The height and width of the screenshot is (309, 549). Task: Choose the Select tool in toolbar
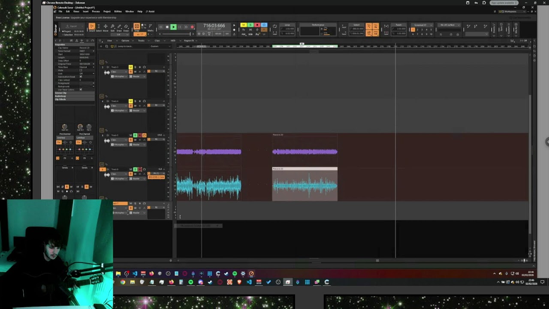[99, 27]
